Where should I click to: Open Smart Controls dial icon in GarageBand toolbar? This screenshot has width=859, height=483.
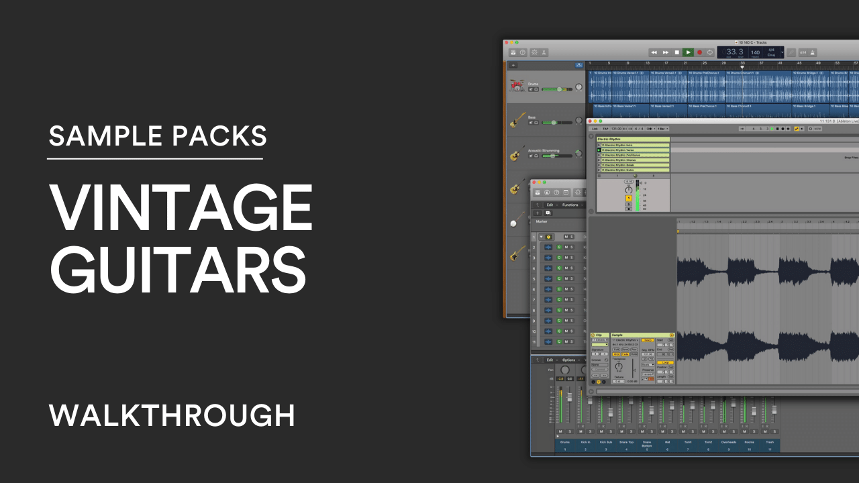[534, 52]
